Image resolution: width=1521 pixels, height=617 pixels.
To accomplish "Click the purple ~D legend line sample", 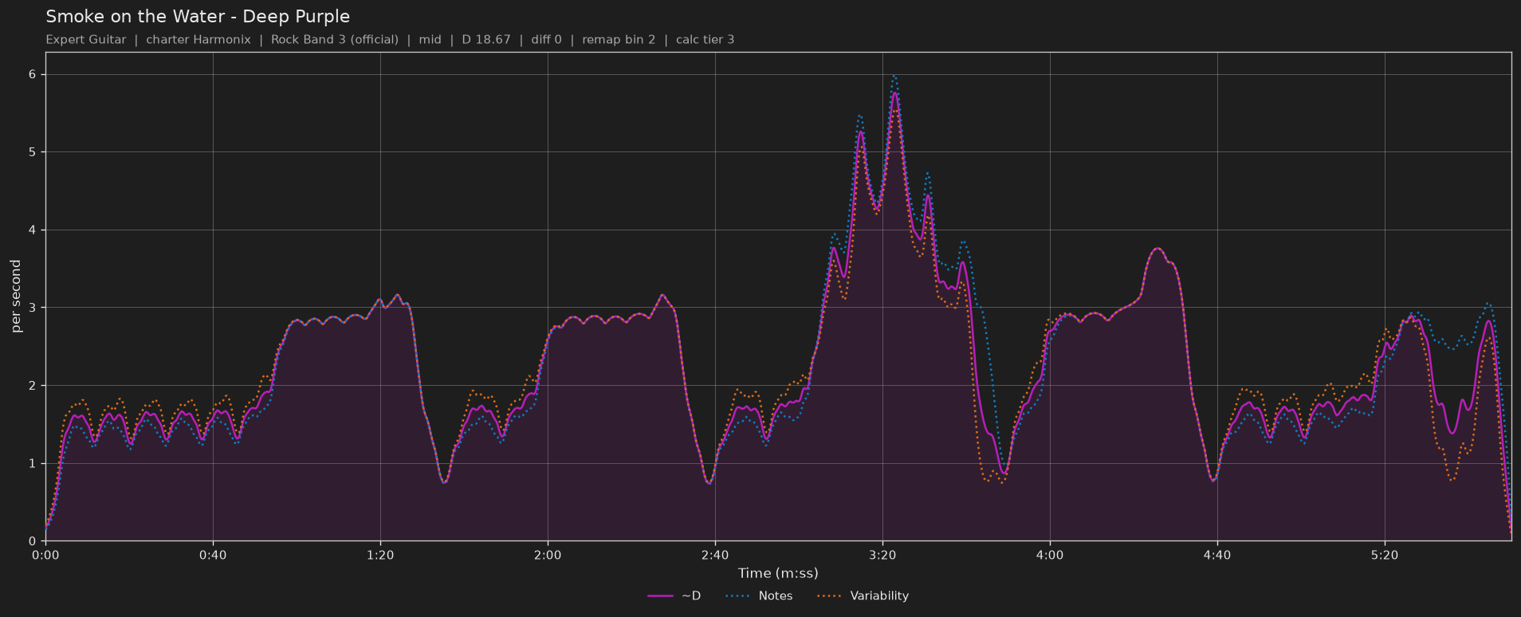I will coord(661,596).
